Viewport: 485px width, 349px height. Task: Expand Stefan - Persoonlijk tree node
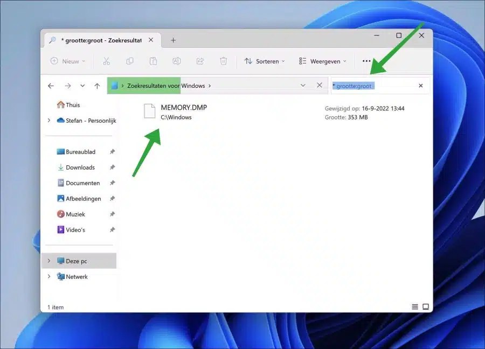[49, 120]
